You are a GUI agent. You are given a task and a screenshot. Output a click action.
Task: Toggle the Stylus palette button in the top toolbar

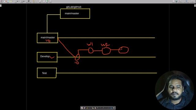pyautogui.click(x=2, y=2)
